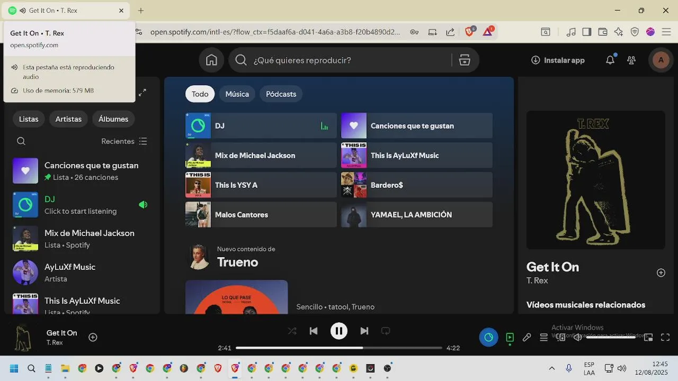
Task: Open Brave sidebar panel toggle
Action: point(586,32)
